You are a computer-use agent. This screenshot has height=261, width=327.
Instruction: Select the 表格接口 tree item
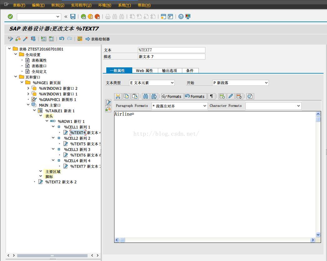[x=39, y=66]
